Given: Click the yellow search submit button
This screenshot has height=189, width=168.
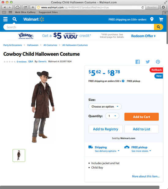Looking at the screenshot, I should (x=159, y=27).
